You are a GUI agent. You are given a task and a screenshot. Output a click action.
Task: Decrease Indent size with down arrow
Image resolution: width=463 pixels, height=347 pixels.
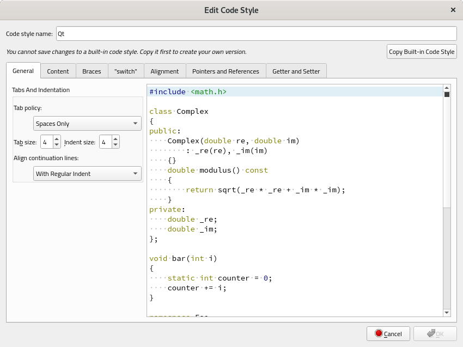point(115,145)
